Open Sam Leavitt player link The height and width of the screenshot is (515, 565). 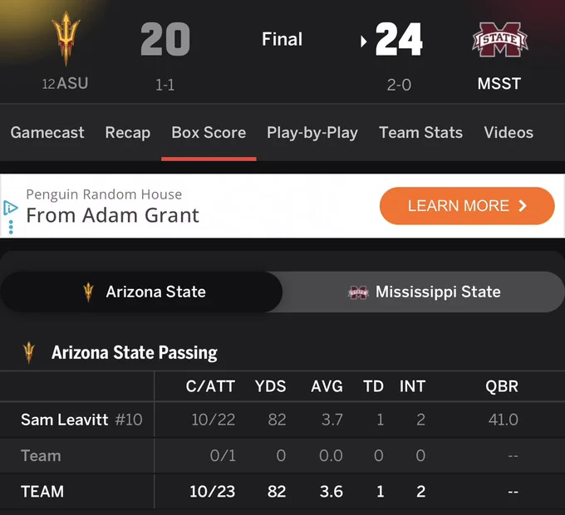(x=65, y=419)
